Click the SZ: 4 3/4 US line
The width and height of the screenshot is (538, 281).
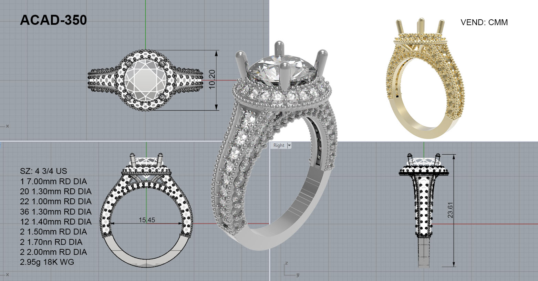tap(44, 171)
